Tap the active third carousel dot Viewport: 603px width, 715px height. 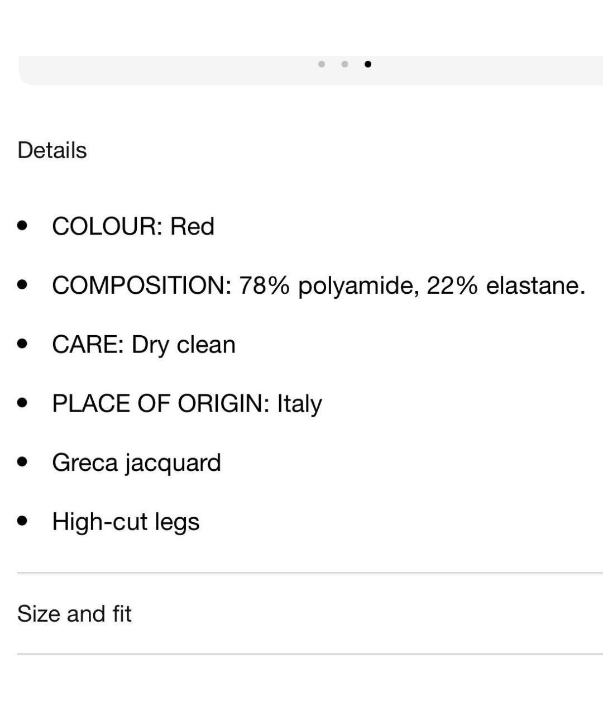tap(367, 64)
